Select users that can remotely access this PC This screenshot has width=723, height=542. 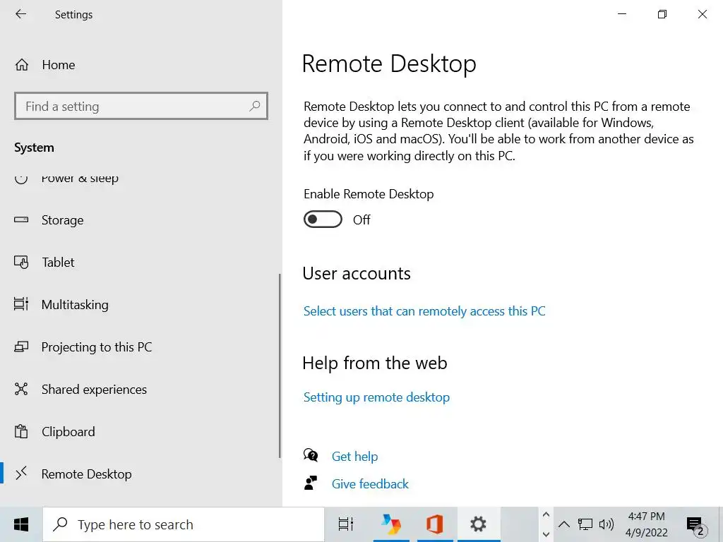tap(424, 311)
